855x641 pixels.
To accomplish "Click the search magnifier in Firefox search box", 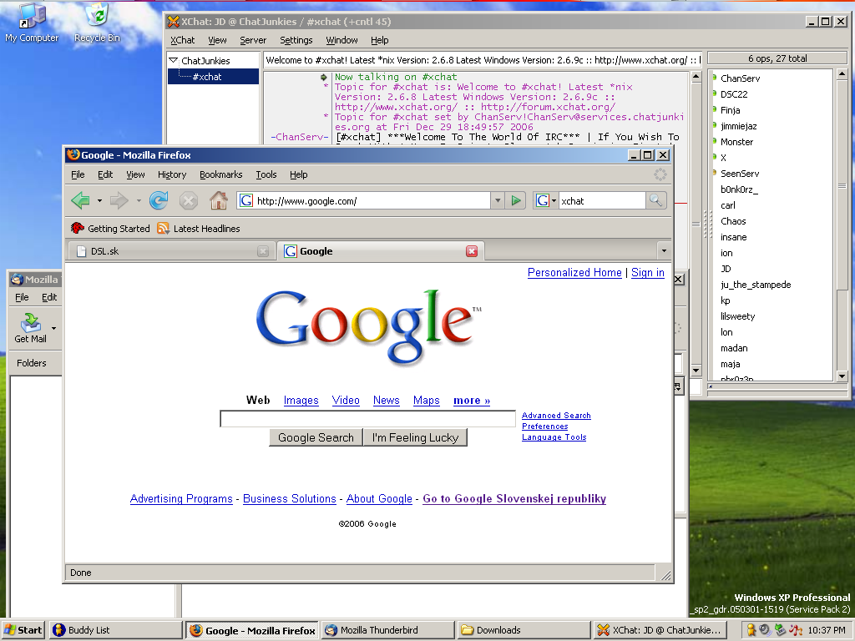I will pos(655,200).
